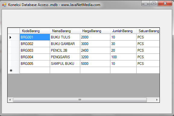Click empty KodeBarang cell in new row
This screenshot has width=174, height=116.
pyautogui.click(x=35, y=70)
